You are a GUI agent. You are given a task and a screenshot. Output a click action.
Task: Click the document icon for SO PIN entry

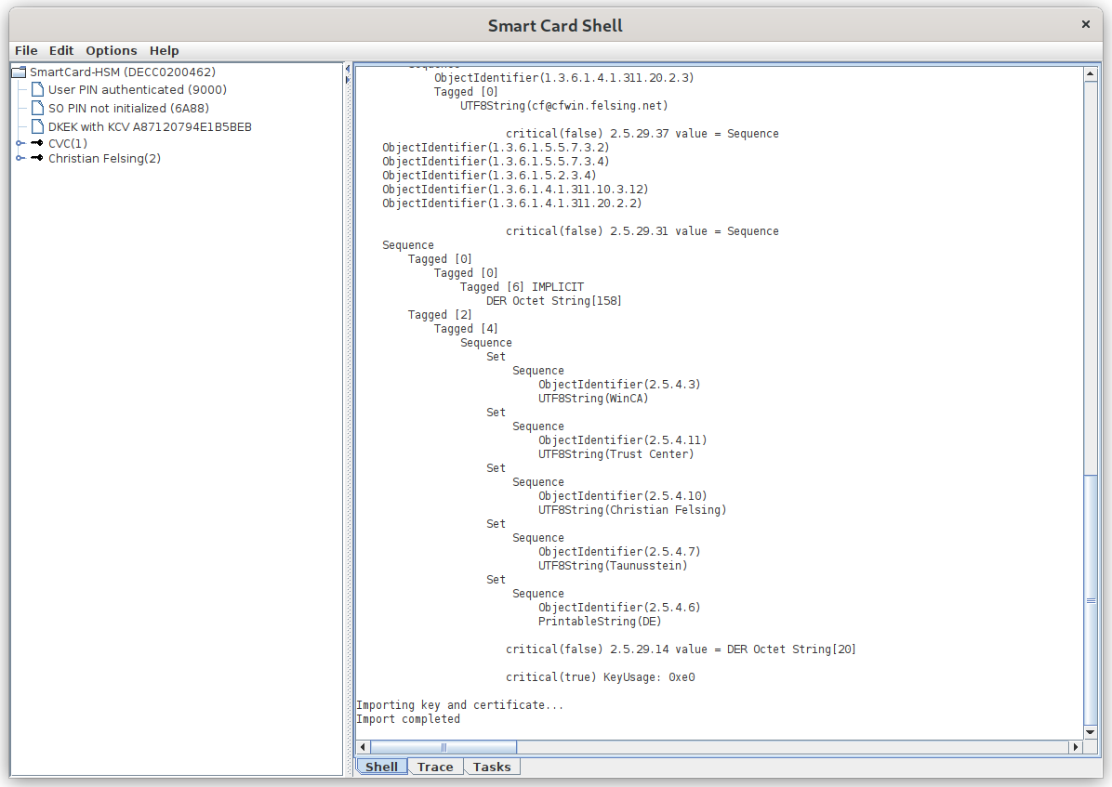point(38,109)
